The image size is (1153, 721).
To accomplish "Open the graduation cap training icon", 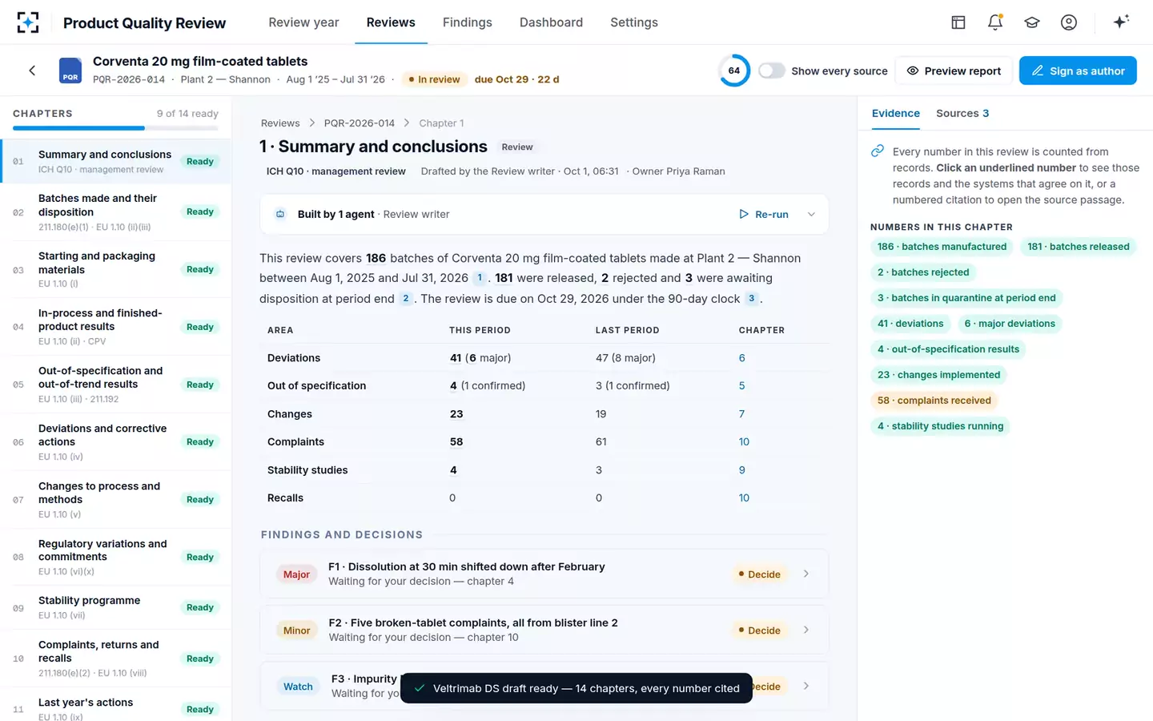I will [1032, 22].
